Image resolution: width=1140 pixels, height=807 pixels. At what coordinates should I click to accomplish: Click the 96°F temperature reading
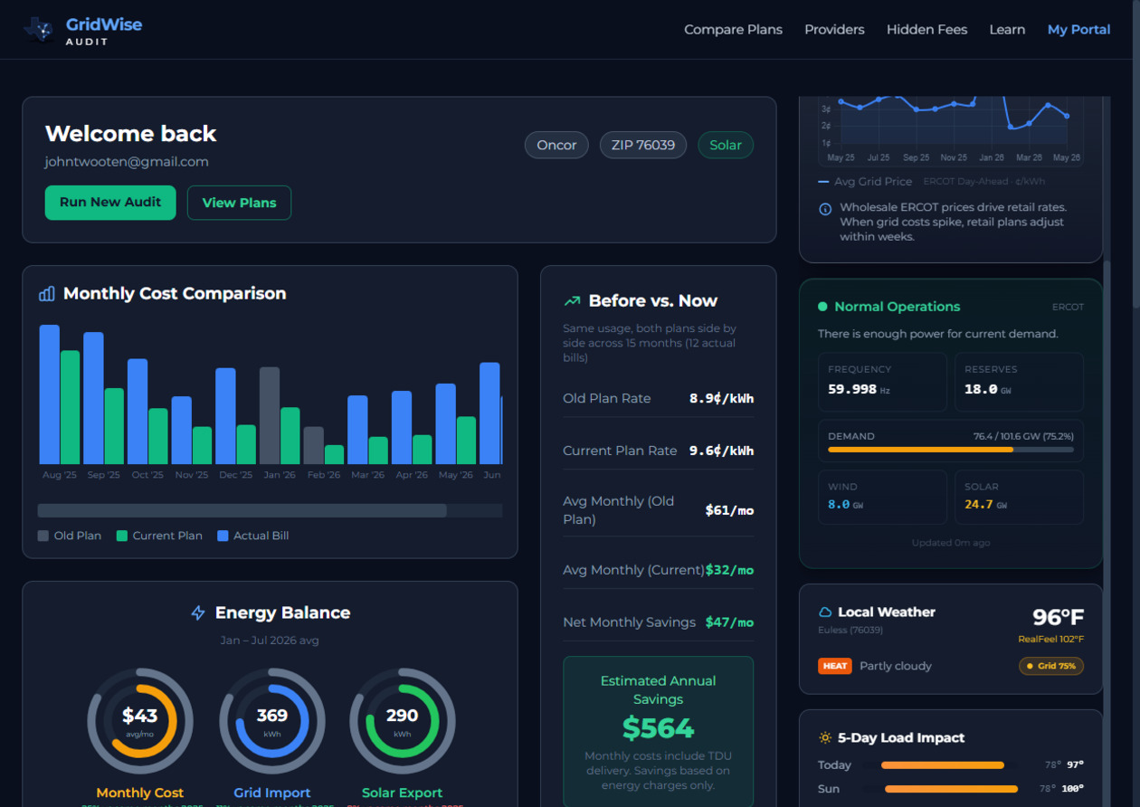click(x=1058, y=618)
